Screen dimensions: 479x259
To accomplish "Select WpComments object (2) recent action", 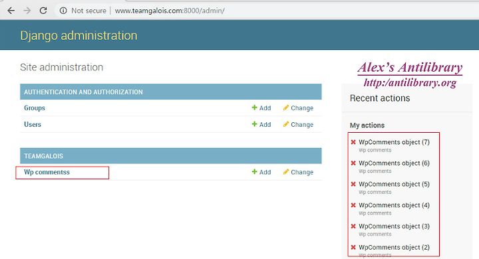I will pos(394,248).
